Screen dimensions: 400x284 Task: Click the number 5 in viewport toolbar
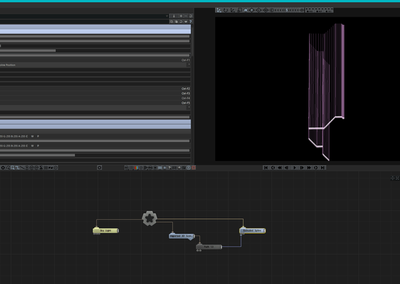click(x=287, y=10)
